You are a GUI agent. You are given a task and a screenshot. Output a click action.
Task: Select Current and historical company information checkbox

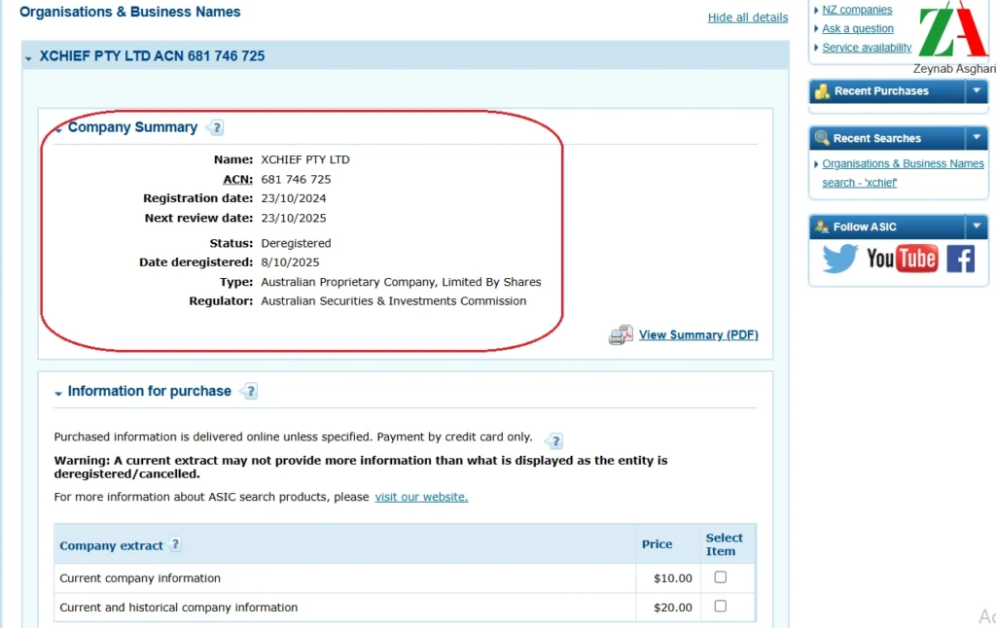[721, 607]
